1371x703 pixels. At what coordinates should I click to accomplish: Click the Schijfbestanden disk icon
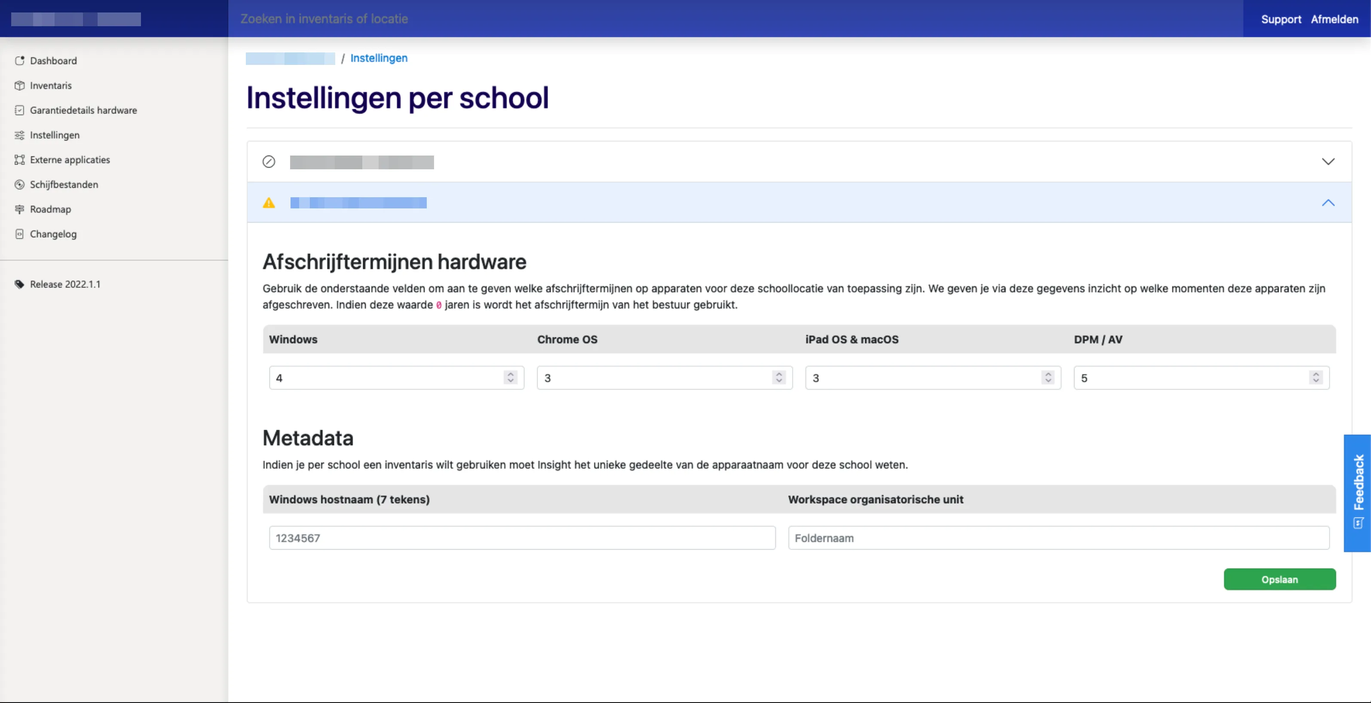[x=20, y=185]
